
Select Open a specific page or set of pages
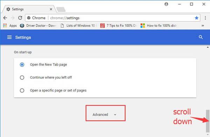pos(22,91)
